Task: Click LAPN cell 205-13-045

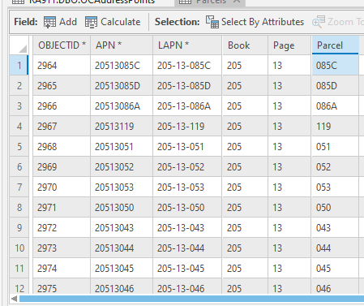Action: (187, 268)
